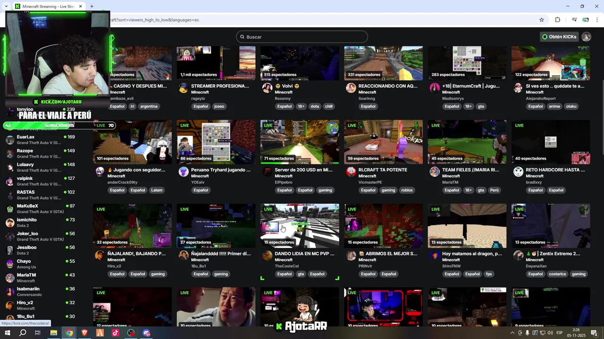Viewport: 604px width, 339px height.
Task: Open Chrome media controls icon
Action: [574, 20]
